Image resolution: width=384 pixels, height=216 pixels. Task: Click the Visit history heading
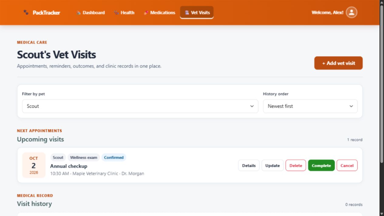point(34,204)
